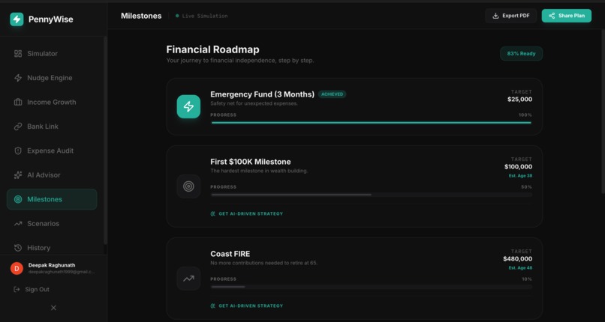Go to Income Growth section
The image size is (605, 322).
pyautogui.click(x=52, y=102)
